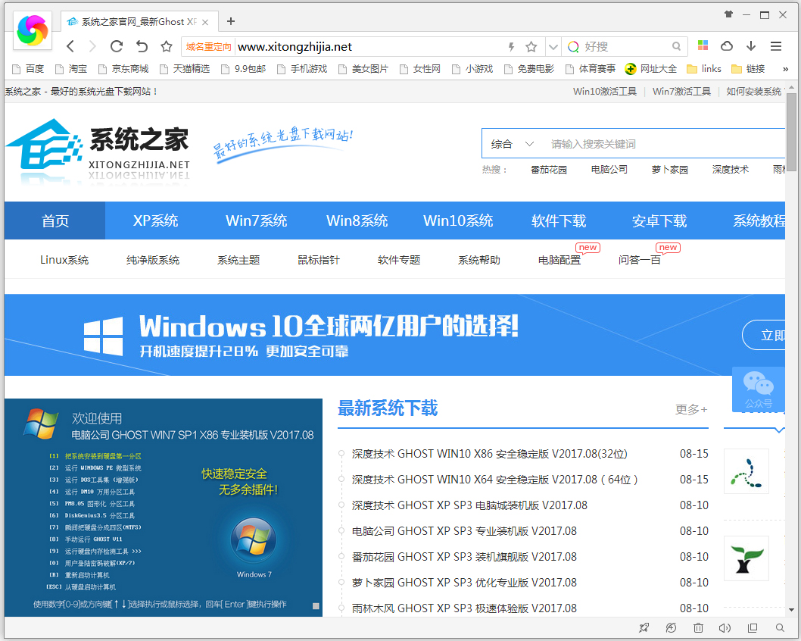This screenshot has width=801, height=641.
Task: Click the status bar trash icon
Action: 698,627
